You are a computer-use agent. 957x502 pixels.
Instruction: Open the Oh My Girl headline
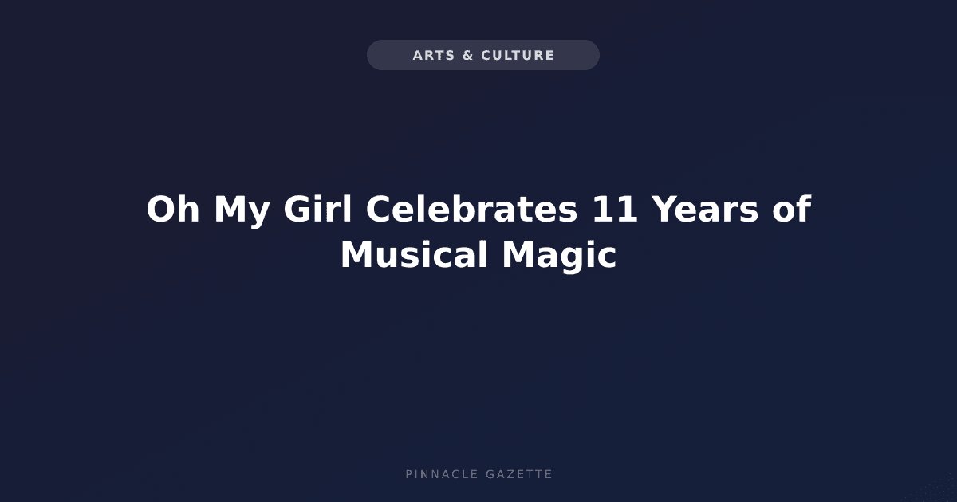coord(478,233)
